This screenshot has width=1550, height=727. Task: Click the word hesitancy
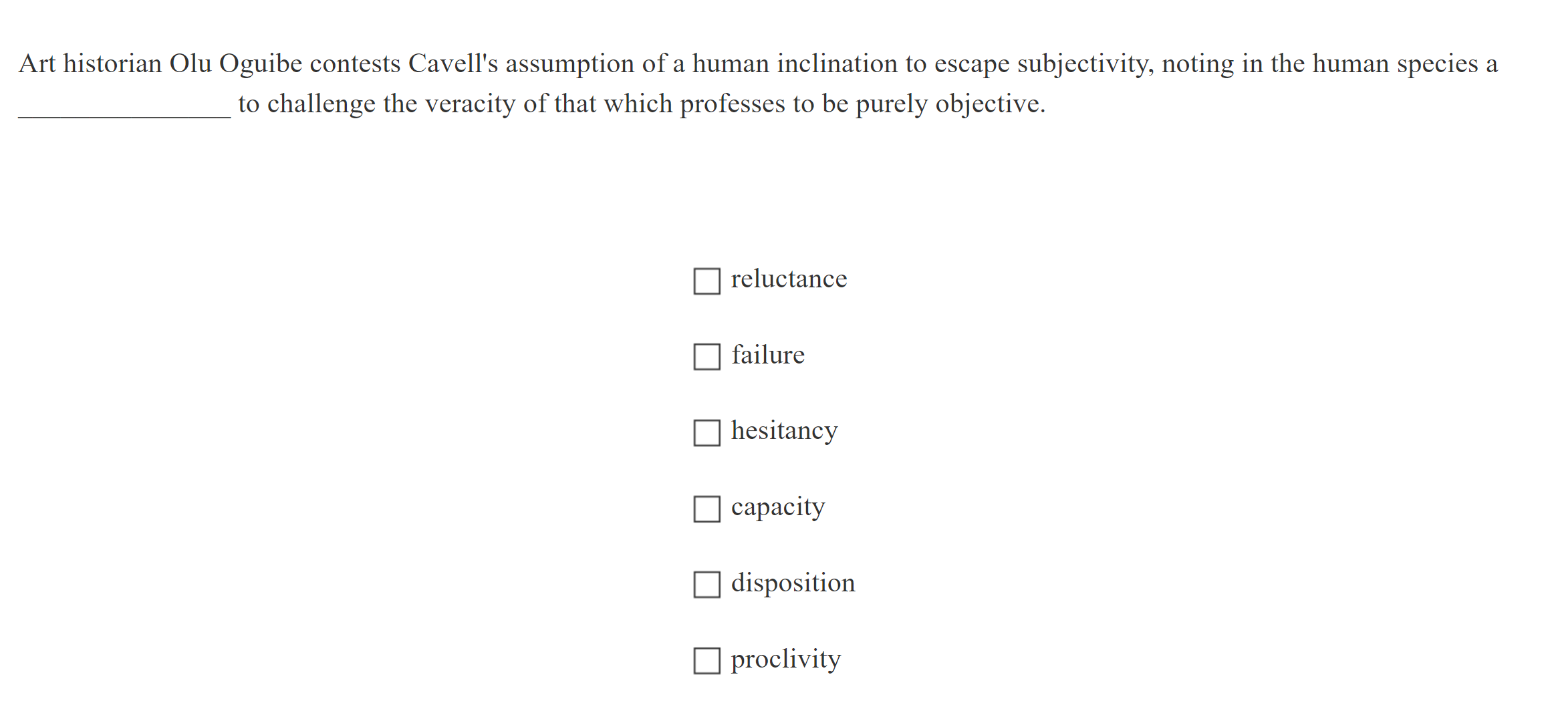[x=784, y=432]
